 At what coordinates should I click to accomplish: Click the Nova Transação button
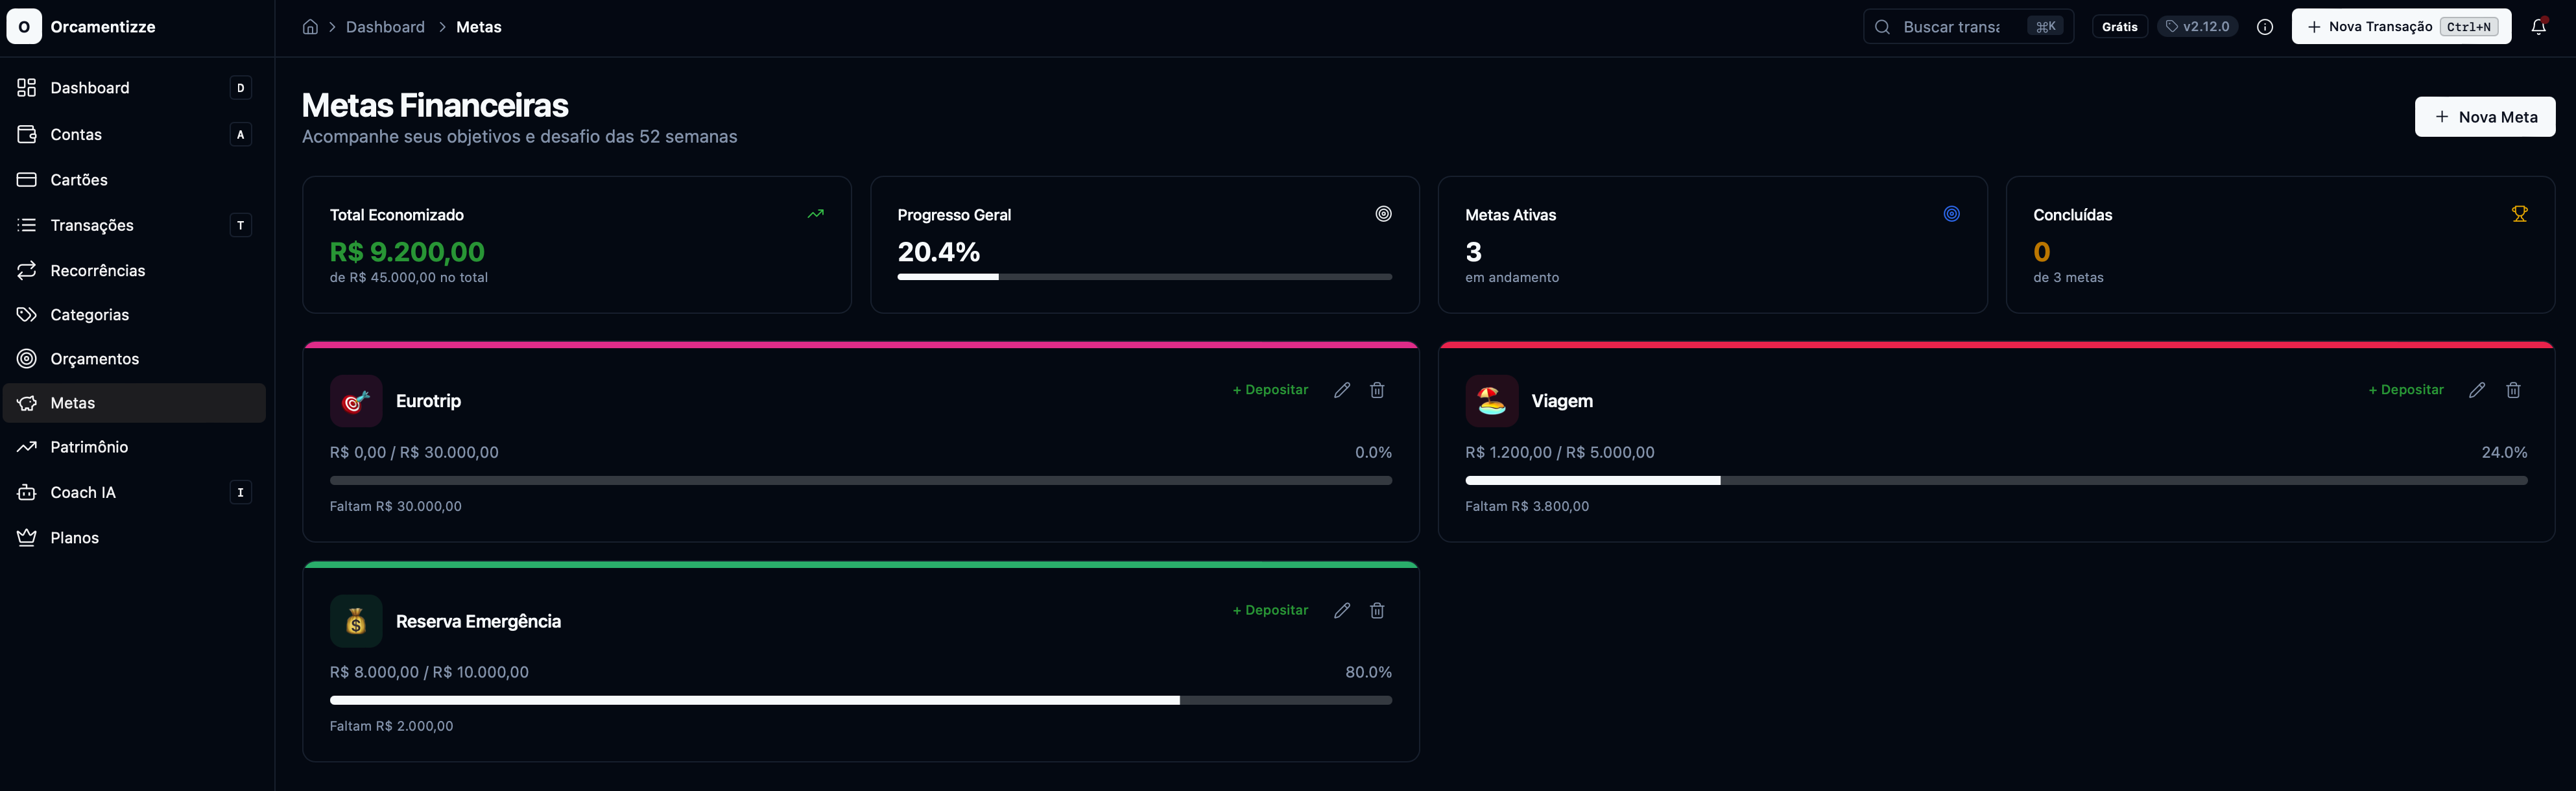[2400, 27]
